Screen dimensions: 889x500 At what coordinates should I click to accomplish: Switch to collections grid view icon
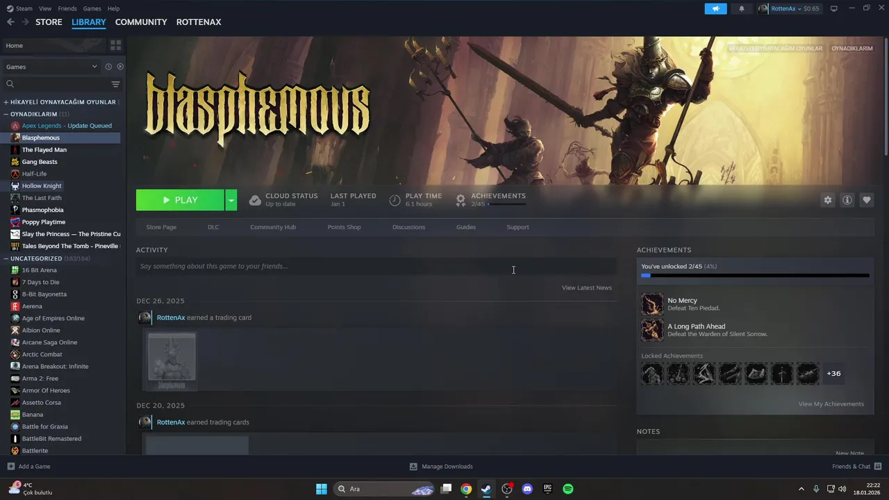click(115, 45)
